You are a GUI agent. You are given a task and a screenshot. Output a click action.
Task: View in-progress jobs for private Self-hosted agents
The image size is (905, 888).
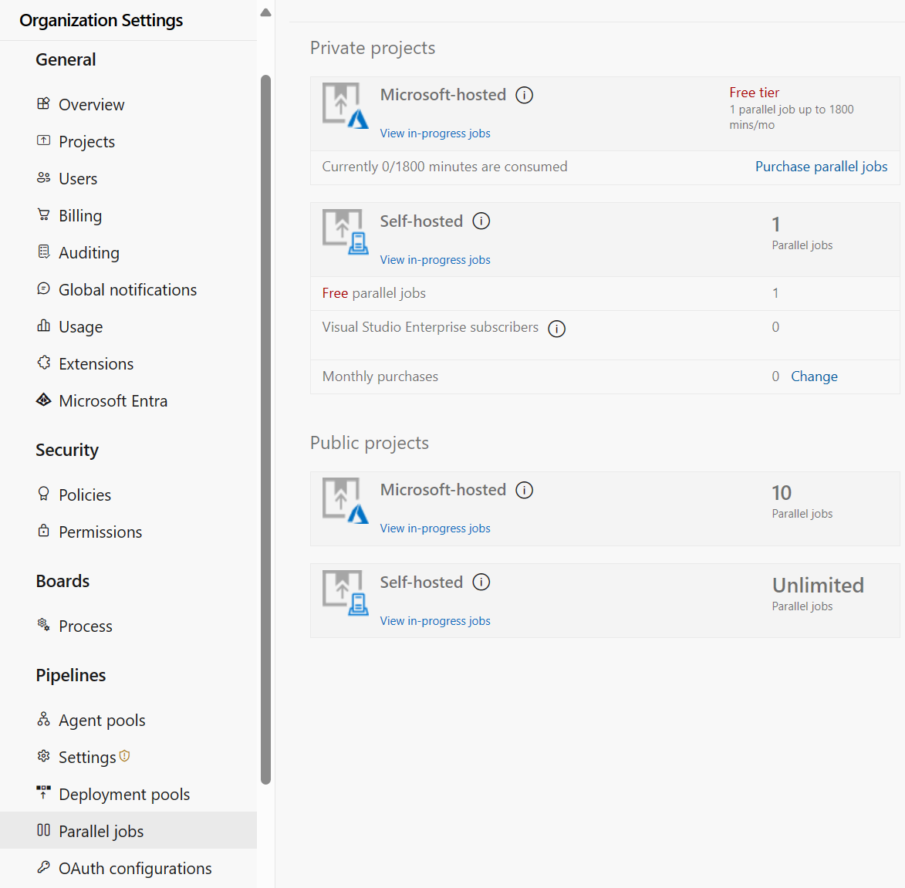point(434,260)
